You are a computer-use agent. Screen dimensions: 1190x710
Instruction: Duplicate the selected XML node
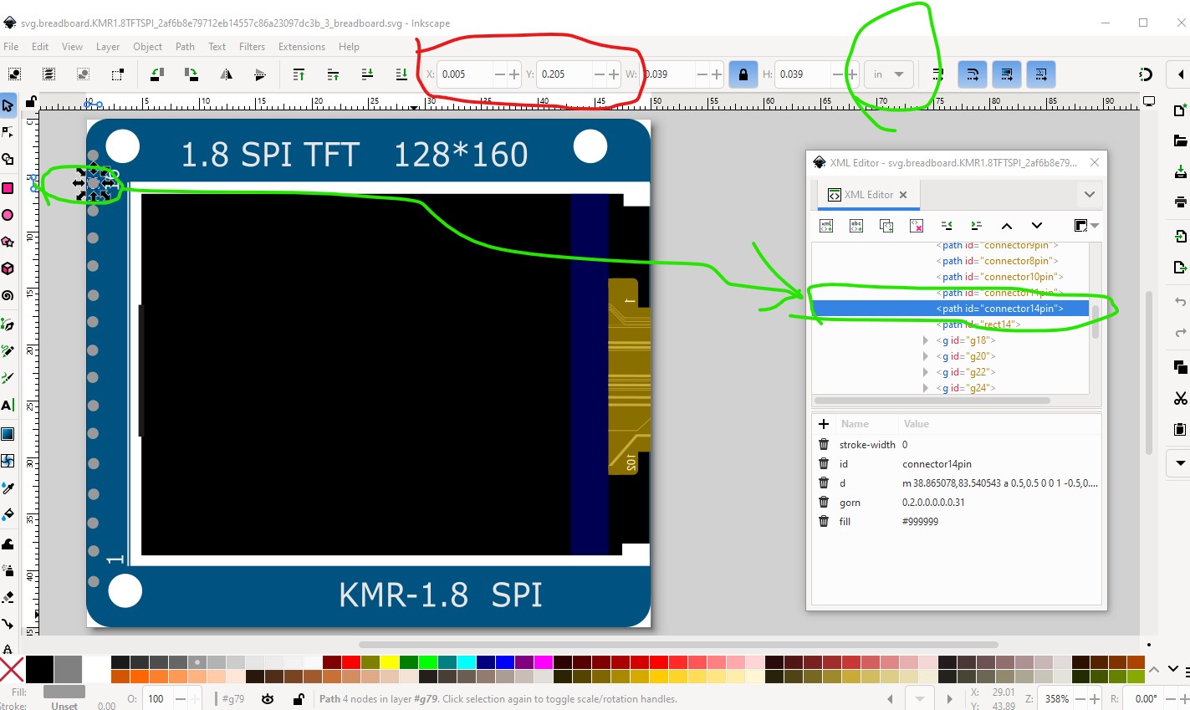886,226
